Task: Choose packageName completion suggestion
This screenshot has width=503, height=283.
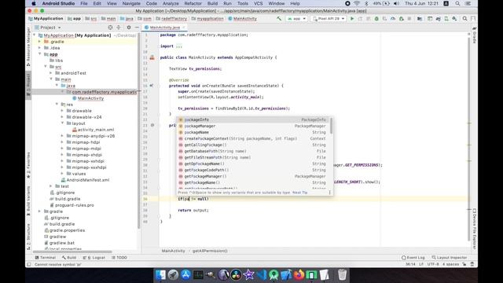Action: pyautogui.click(x=253, y=132)
